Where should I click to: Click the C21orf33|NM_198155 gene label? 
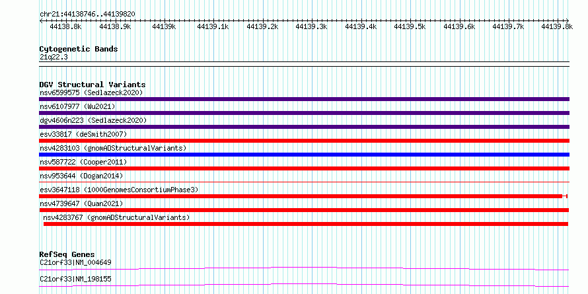click(75, 279)
